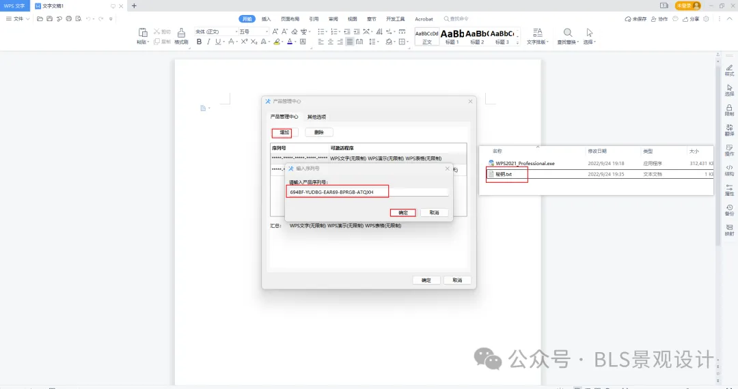Open the Backup (备份) side panel icon
Screen dimensions: 738x389
point(729,210)
